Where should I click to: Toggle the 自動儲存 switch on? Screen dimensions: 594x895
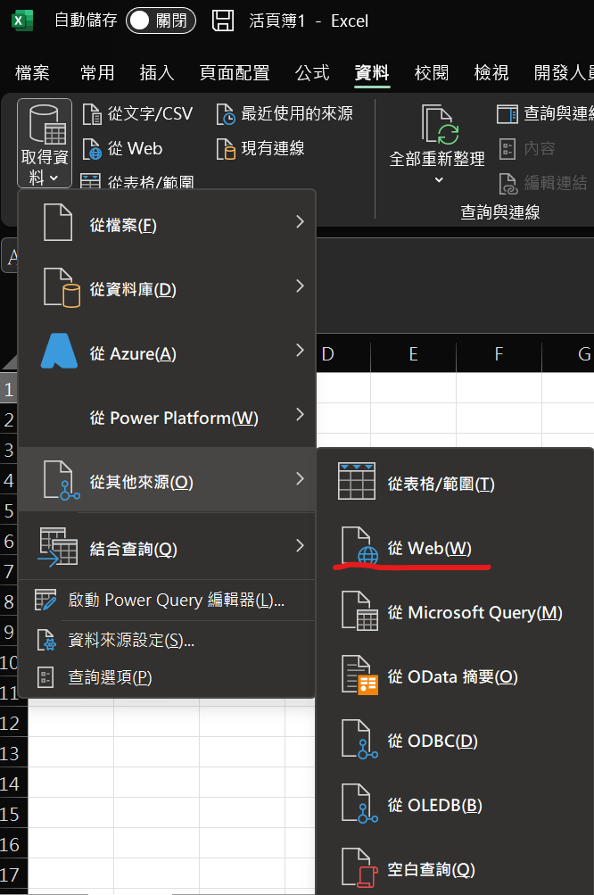tap(161, 21)
